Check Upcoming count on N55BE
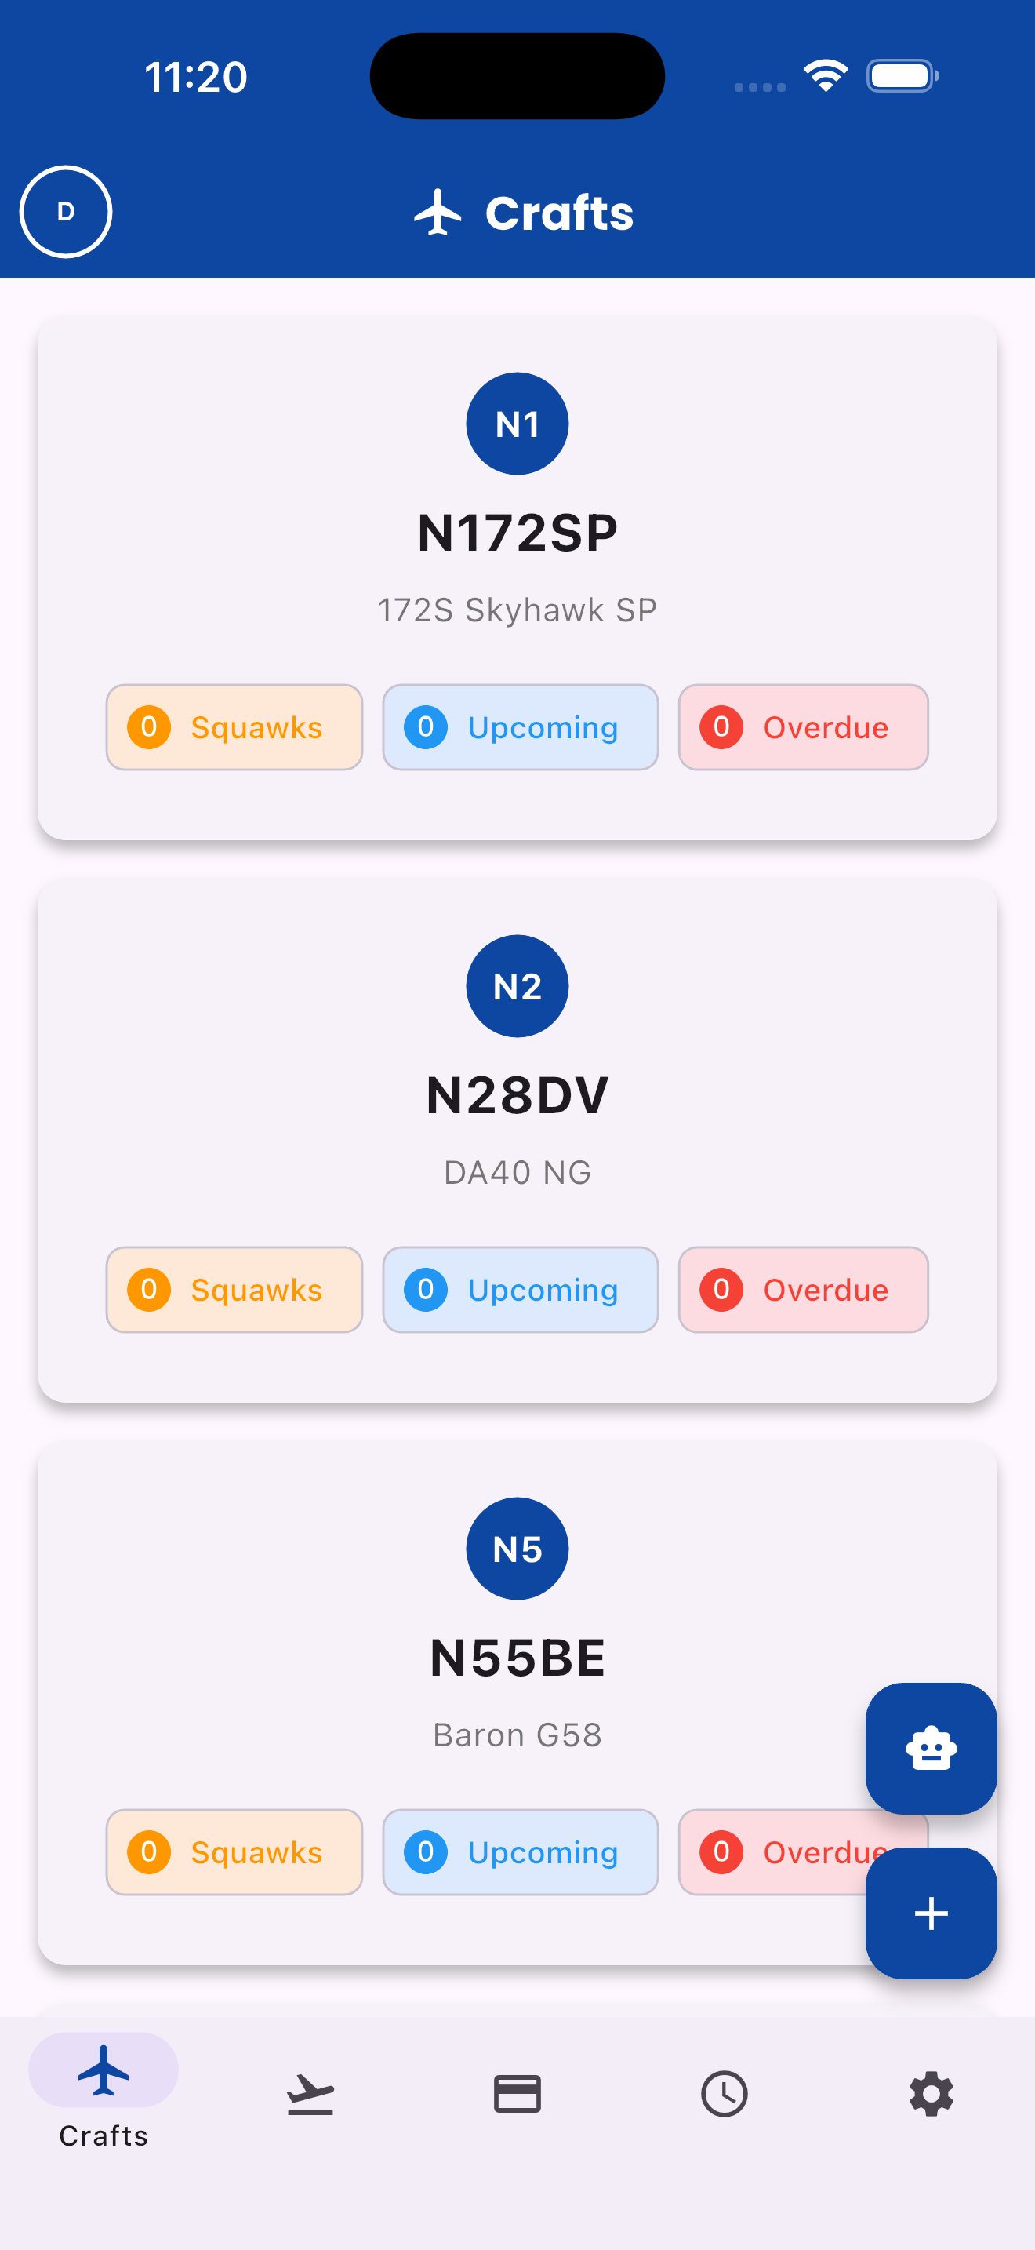Viewport: 1035px width, 2250px height. coord(519,1852)
